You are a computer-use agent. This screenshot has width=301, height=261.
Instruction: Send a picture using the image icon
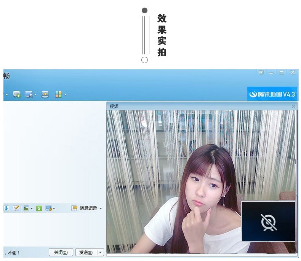coord(26,208)
